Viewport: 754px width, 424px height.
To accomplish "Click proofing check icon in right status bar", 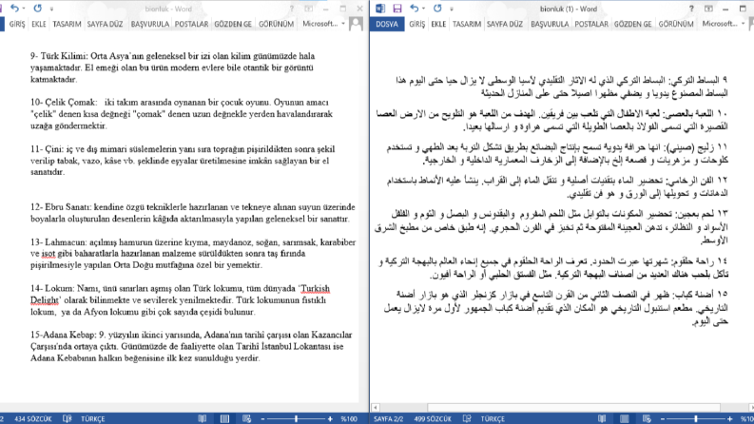I will 467,418.
